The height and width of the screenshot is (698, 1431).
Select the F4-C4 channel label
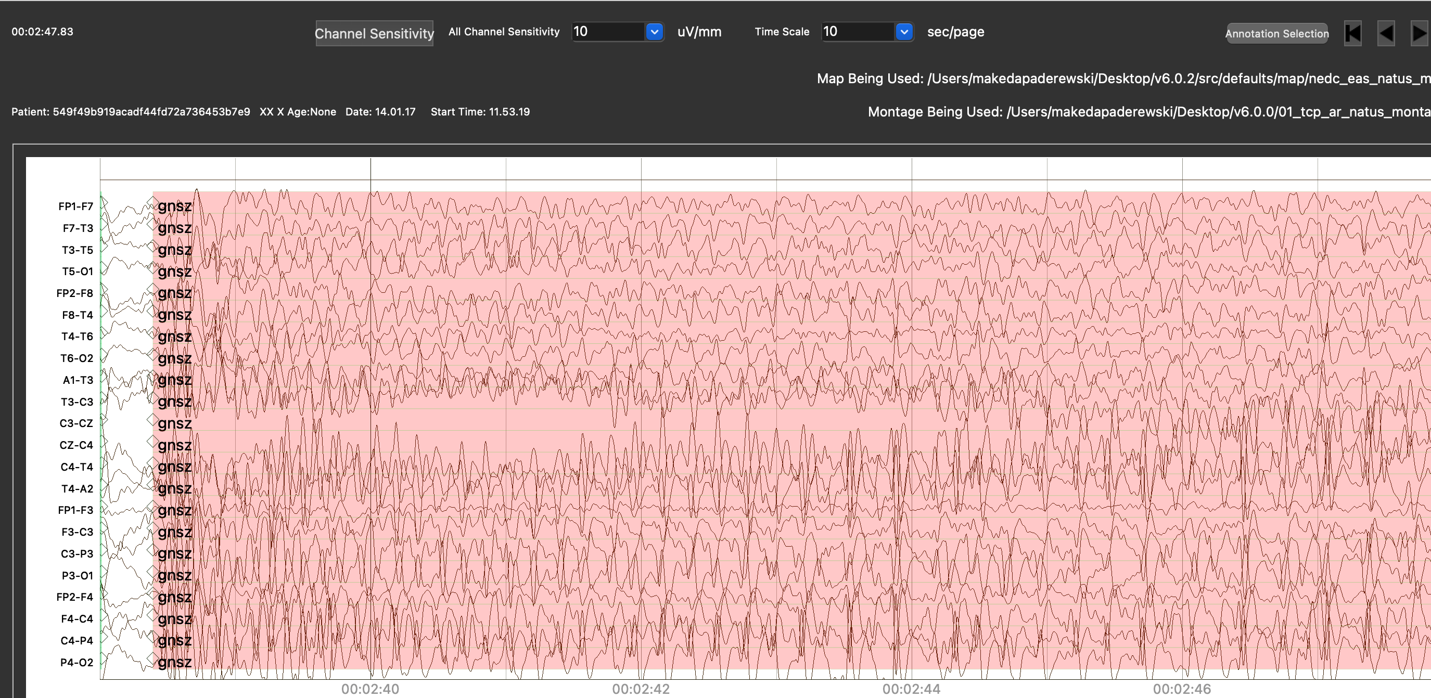(x=76, y=618)
